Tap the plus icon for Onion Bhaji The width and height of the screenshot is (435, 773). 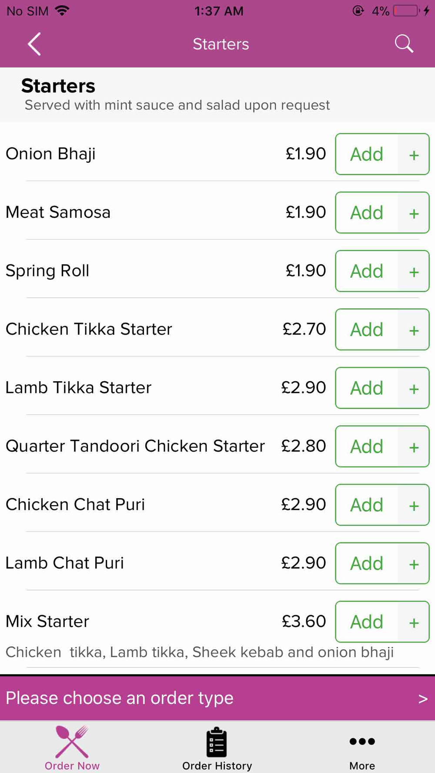[414, 154]
